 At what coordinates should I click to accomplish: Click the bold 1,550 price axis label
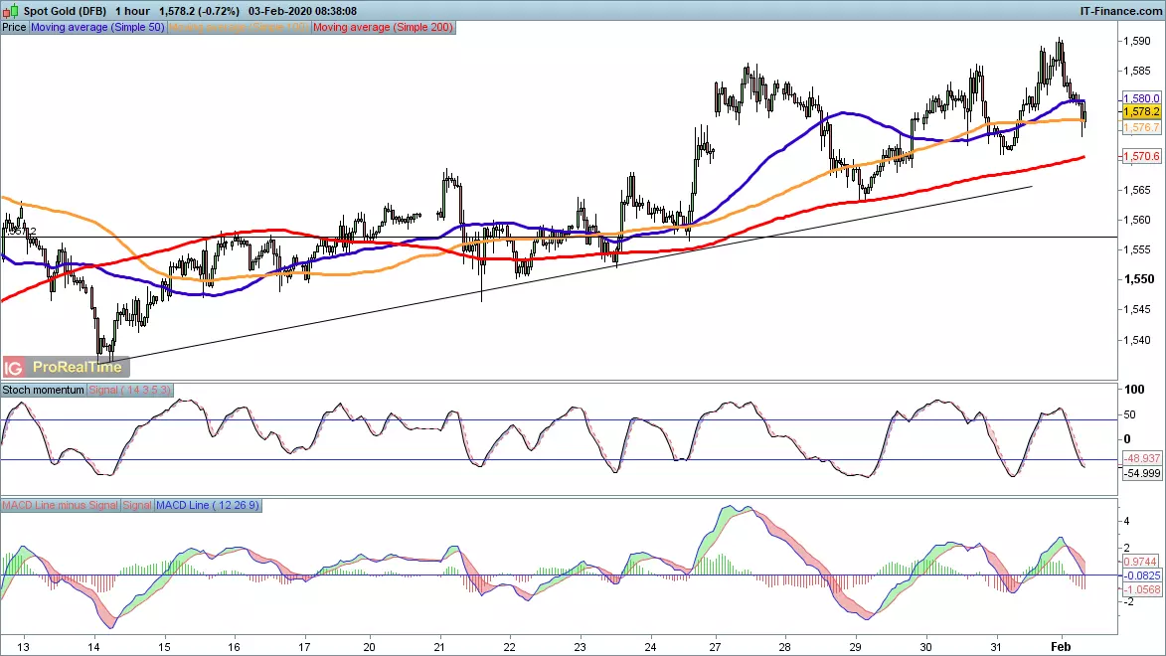coord(1138,279)
